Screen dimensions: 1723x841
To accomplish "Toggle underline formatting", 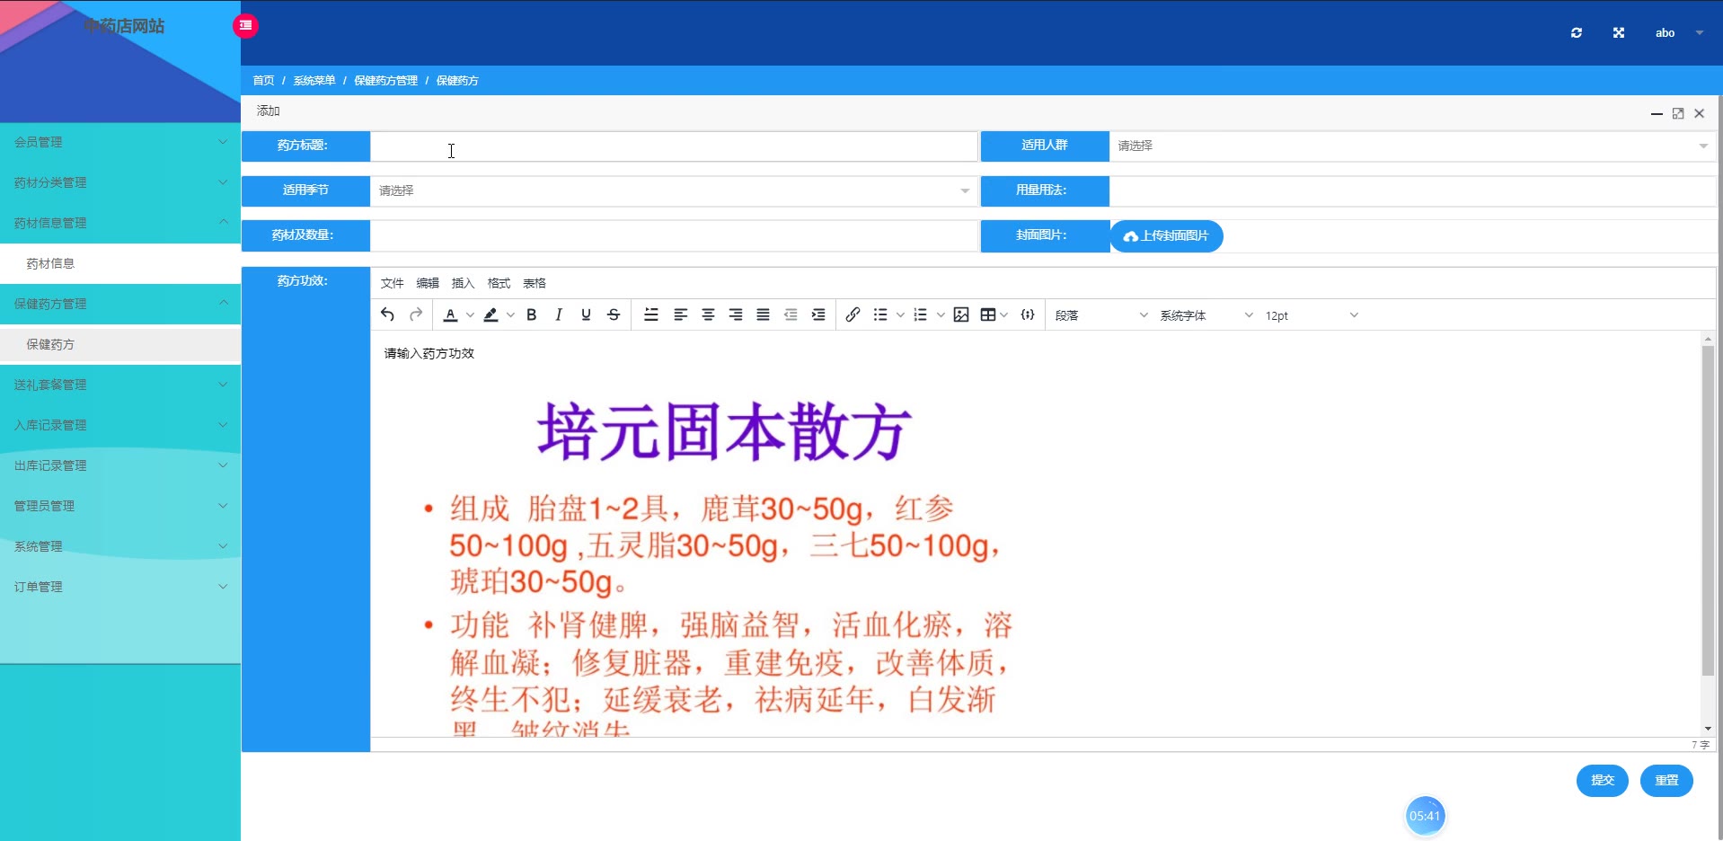I will click(586, 314).
